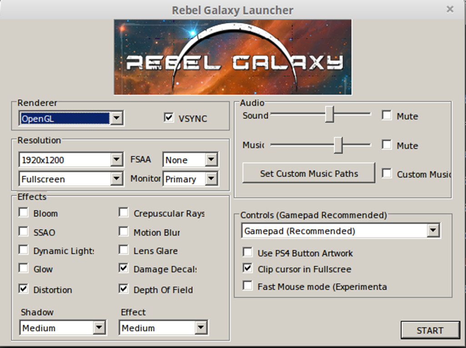466x348 pixels.
Task: Click the Rebel Galaxy banner image
Action: 233,57
